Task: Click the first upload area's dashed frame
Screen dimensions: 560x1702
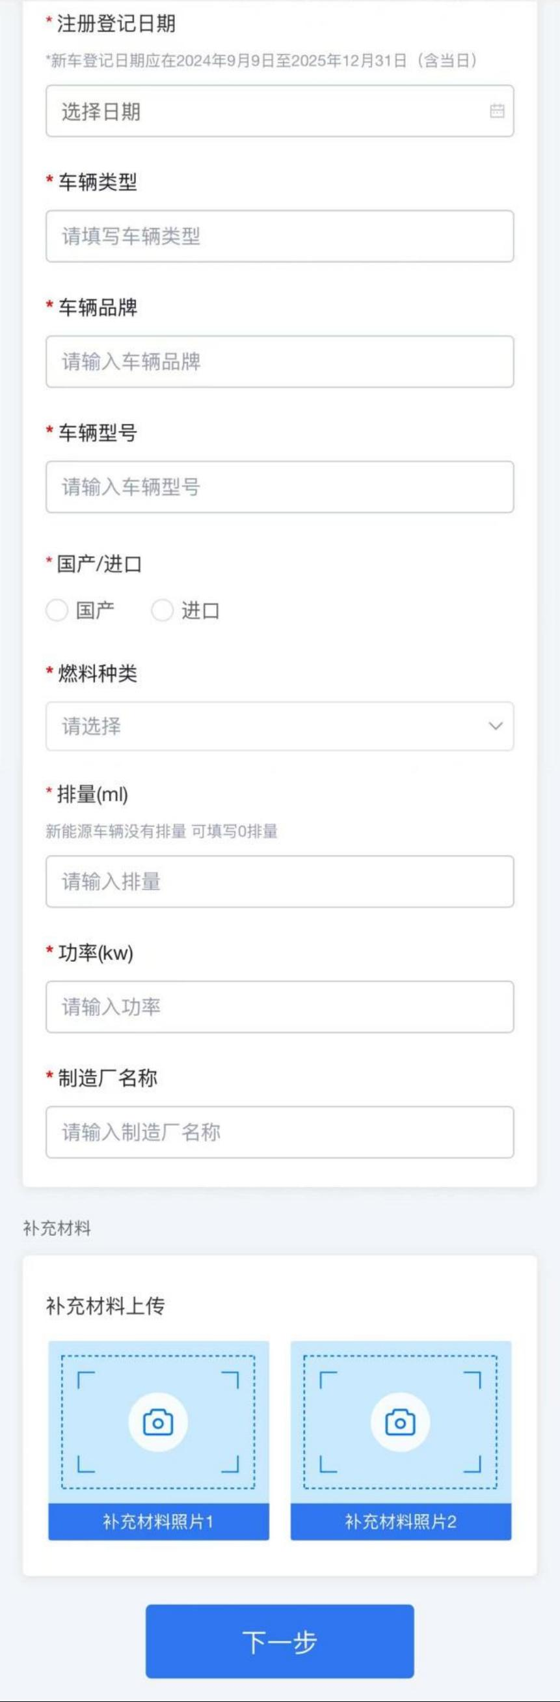Action: [x=158, y=1422]
